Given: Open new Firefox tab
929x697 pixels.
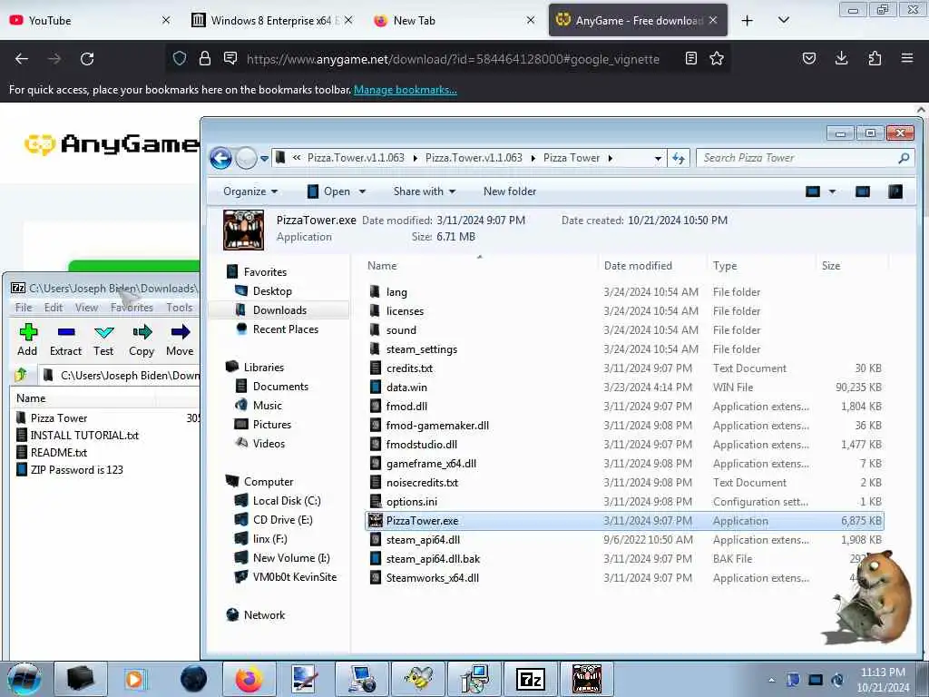Looking at the screenshot, I should [x=748, y=21].
